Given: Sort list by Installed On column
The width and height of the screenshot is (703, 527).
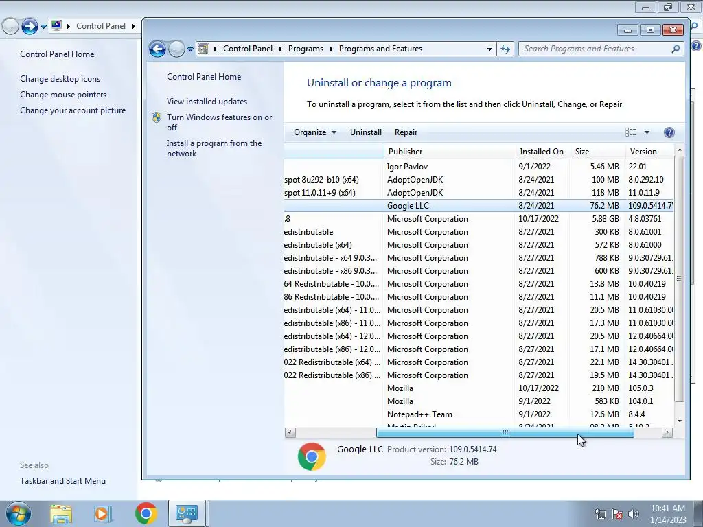Looking at the screenshot, I should [x=543, y=152].
